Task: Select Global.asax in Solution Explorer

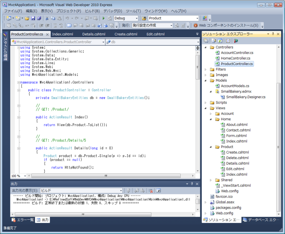Action: 225,202
